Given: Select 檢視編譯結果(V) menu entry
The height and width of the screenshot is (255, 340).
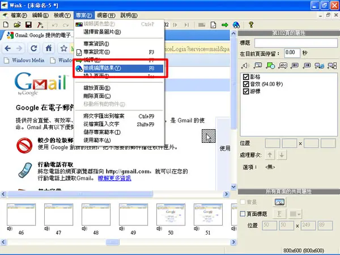Looking at the screenshot, I should (119, 68).
